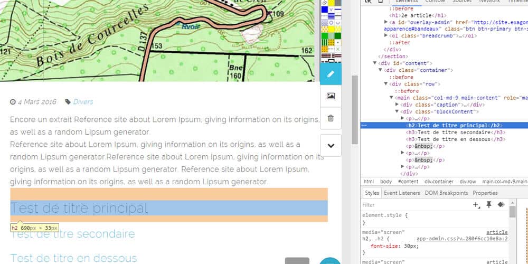Image resolution: width=528 pixels, height=264 pixels.
Task: Switch to the Elements DevTools tab
Action: 407,2
